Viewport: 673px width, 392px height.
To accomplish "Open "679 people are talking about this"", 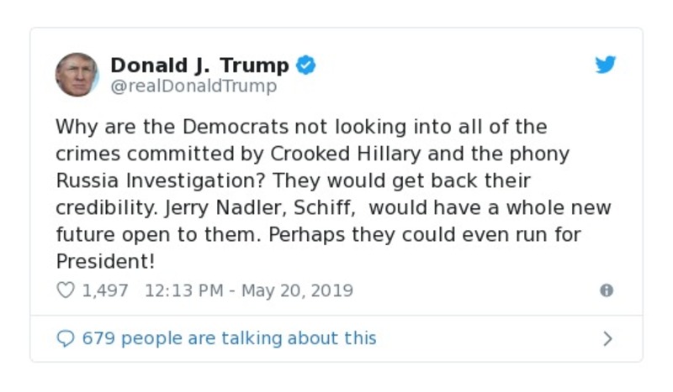I will pos(229,338).
